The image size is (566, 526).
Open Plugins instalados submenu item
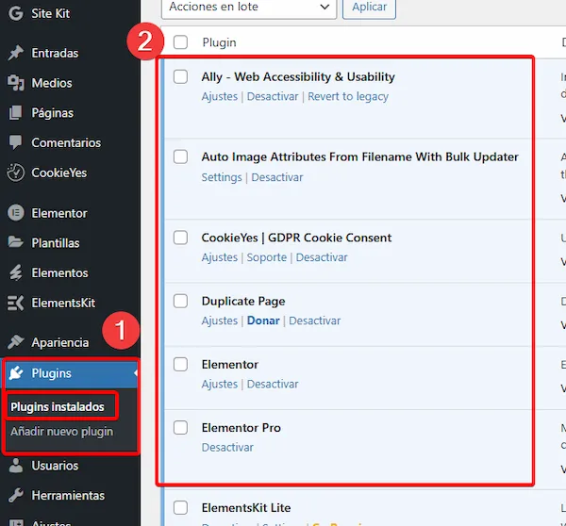click(x=58, y=406)
